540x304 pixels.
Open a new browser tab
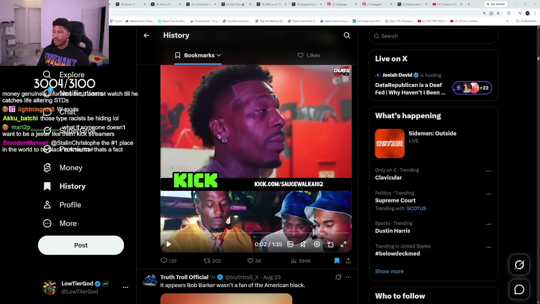coord(469,4)
